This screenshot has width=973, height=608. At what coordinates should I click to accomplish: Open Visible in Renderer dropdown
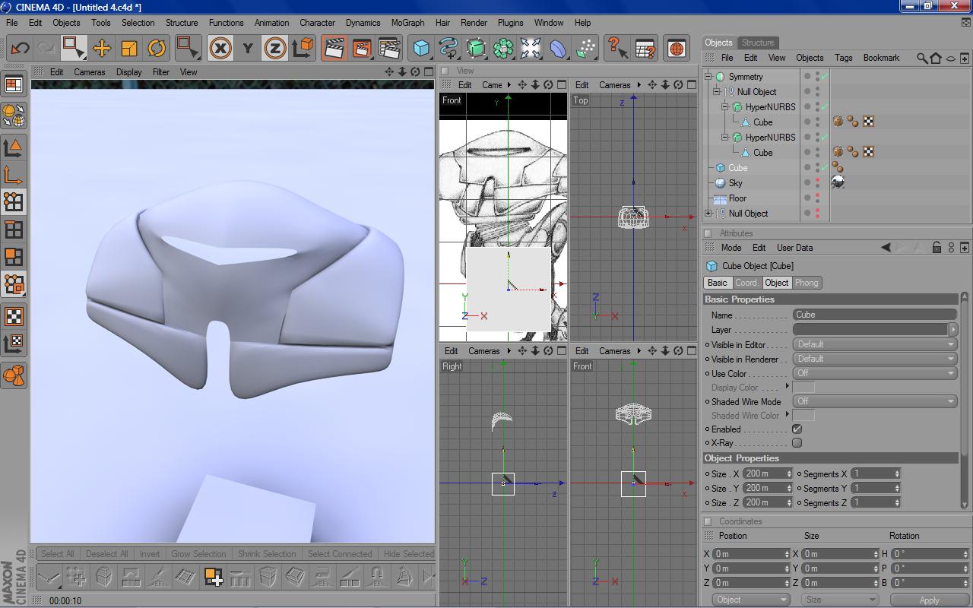click(x=874, y=359)
